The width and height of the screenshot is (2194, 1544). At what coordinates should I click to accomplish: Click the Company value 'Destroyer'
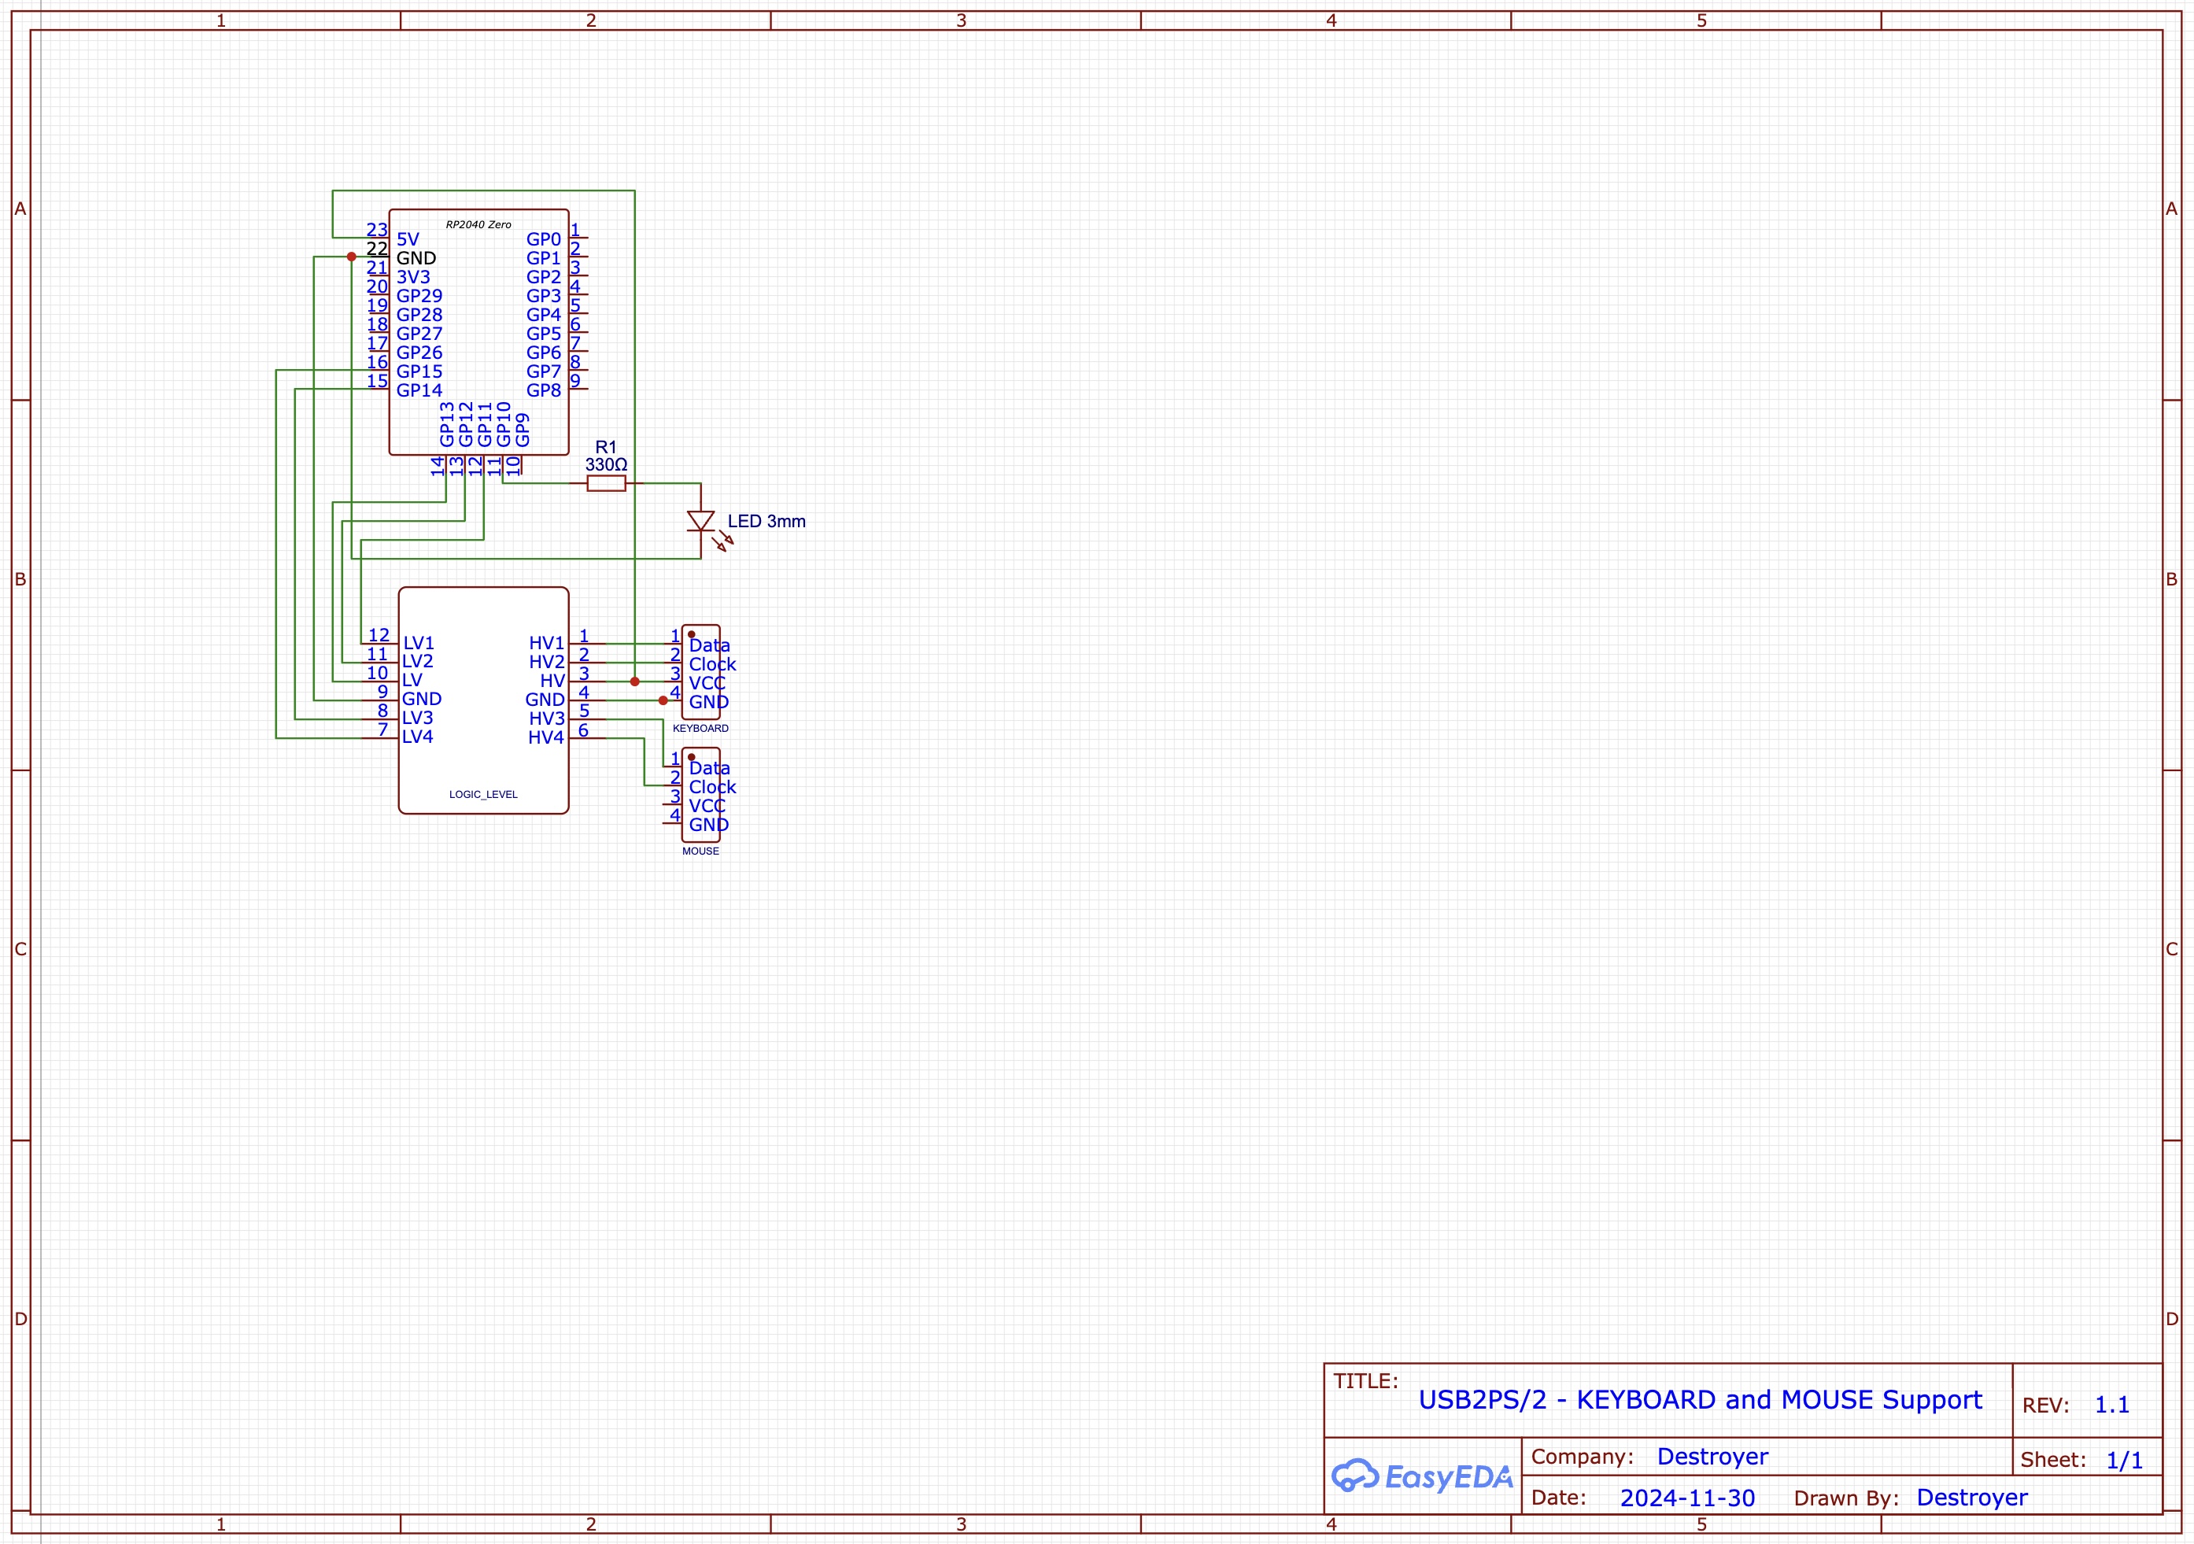click(1712, 1456)
